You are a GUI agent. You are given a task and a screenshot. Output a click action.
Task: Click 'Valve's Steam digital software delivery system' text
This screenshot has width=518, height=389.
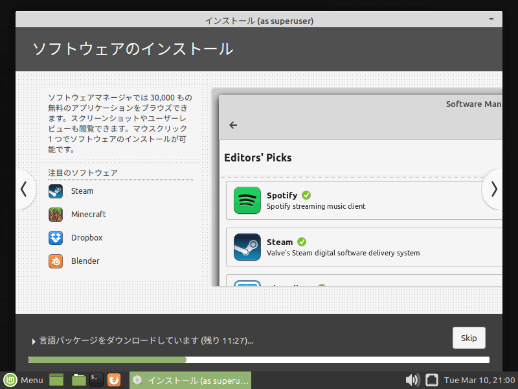coord(343,253)
